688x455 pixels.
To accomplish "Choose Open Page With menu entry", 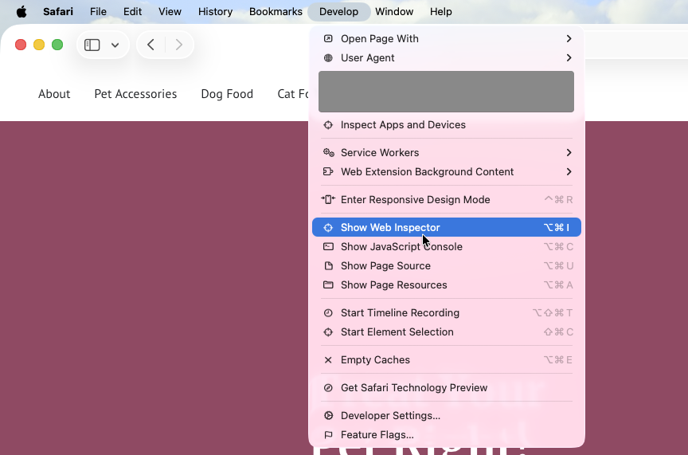I will click(x=447, y=39).
